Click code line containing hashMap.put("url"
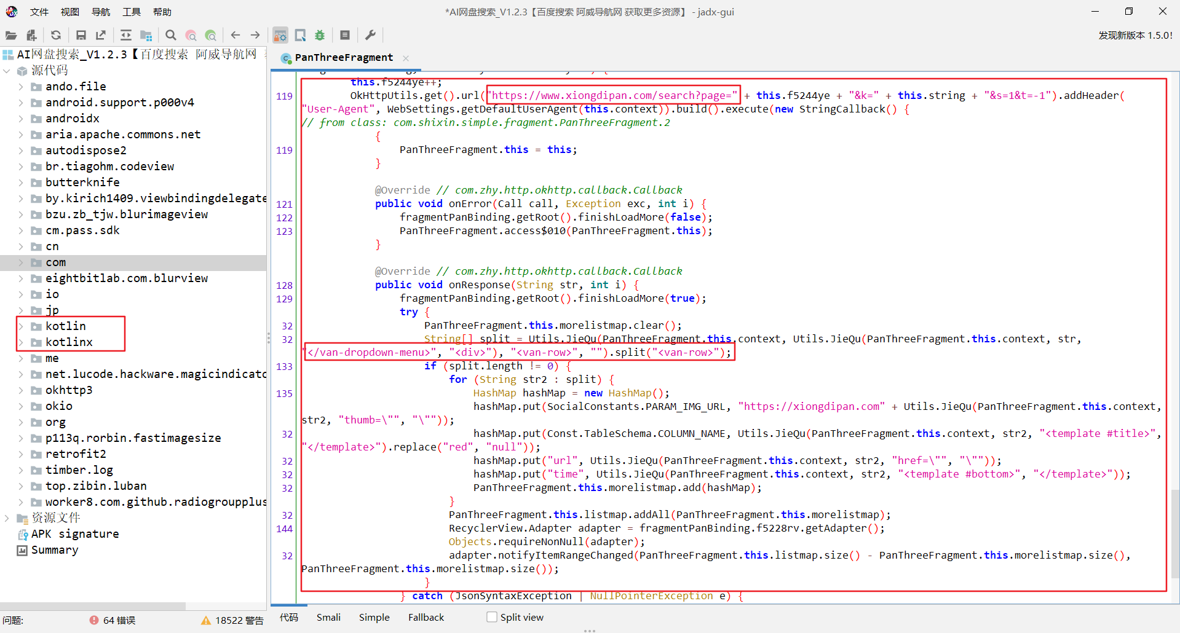 [x=737, y=460]
